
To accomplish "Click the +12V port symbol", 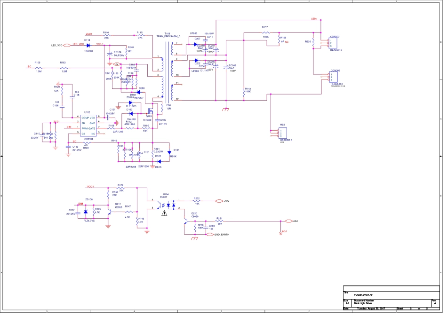I will coord(219,201).
